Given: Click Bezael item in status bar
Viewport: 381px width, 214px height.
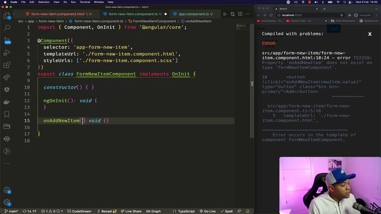Looking at the screenshot, I should tap(107, 212).
